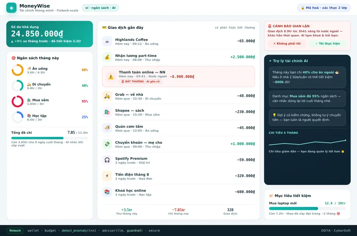Click the 328 Giao dịch count

click(230, 211)
